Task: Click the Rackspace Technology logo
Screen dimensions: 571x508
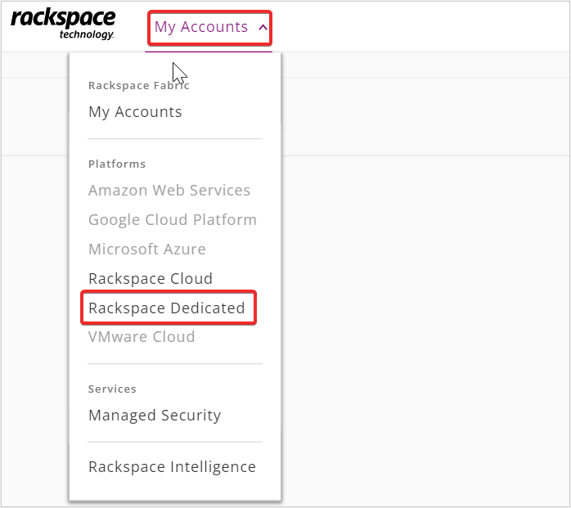Action: (63, 25)
